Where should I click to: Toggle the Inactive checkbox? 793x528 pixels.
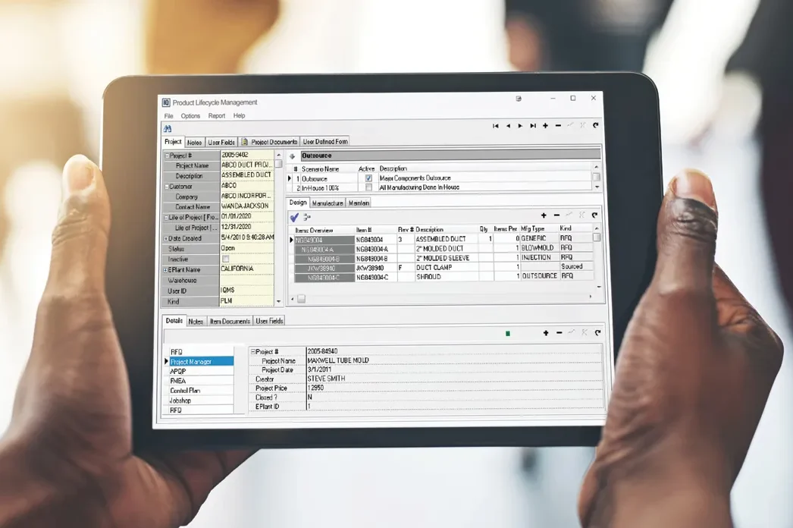pyautogui.click(x=226, y=259)
